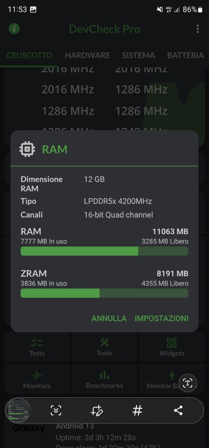Tap the battery indicator in status bar
This screenshot has width=209, height=448.
click(200, 10)
